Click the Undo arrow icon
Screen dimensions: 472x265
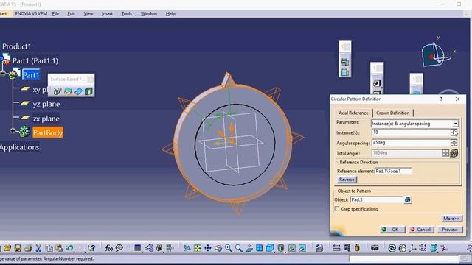[69, 248]
